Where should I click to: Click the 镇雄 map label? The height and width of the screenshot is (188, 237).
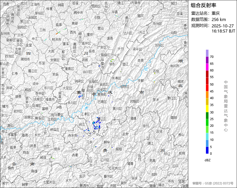coord(34,171)
